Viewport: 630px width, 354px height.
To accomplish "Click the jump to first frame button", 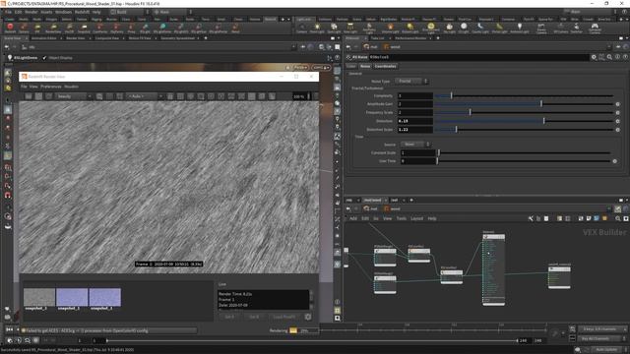I will (x=9, y=330).
